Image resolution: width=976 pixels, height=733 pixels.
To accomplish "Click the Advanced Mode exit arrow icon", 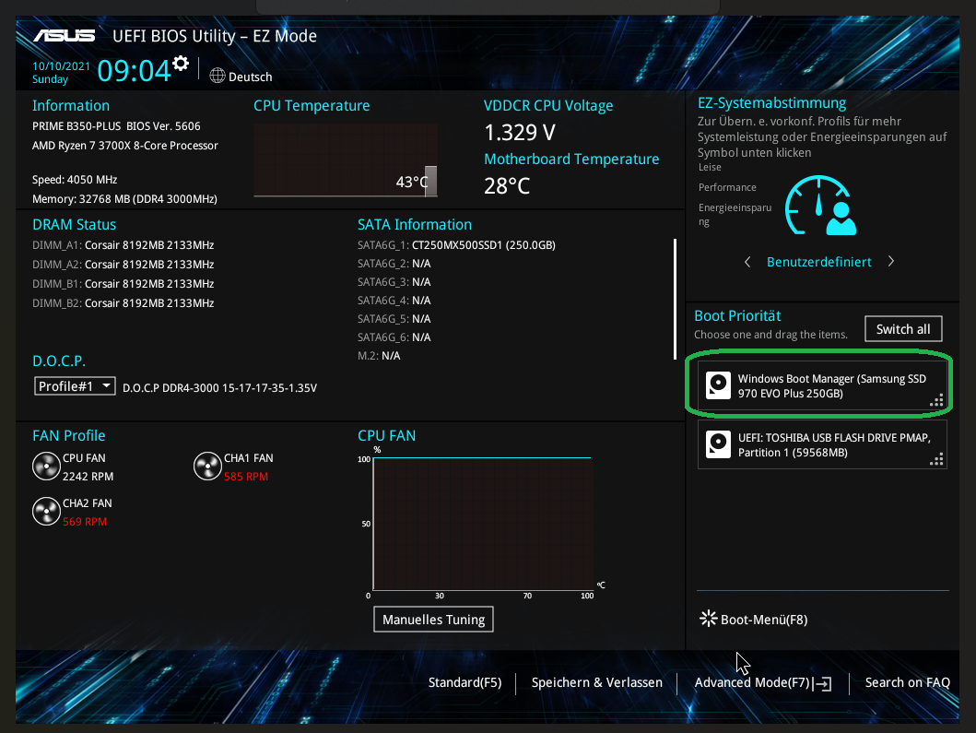I will point(822,684).
